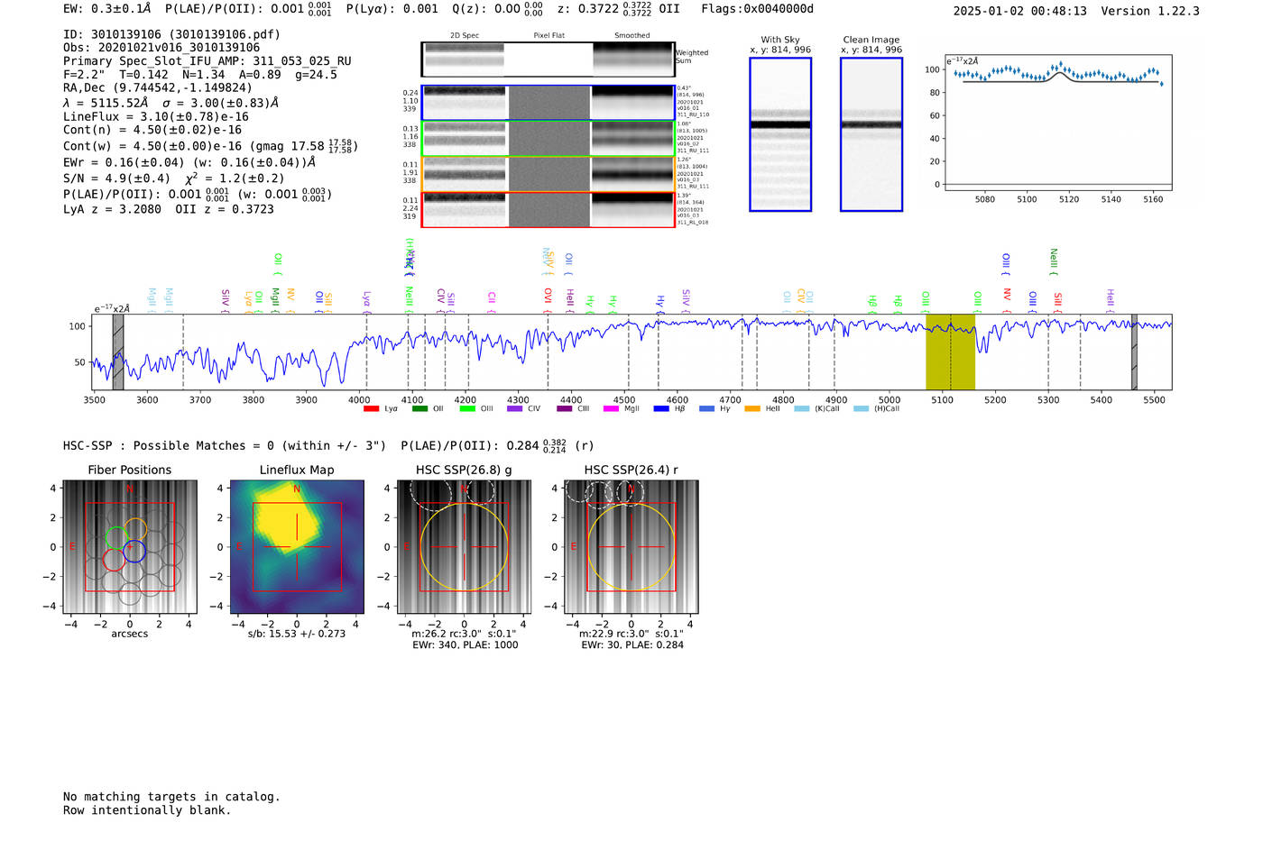Click the Flags:0x0040000d text
The height and width of the screenshot is (859, 1263).
tap(757, 9)
